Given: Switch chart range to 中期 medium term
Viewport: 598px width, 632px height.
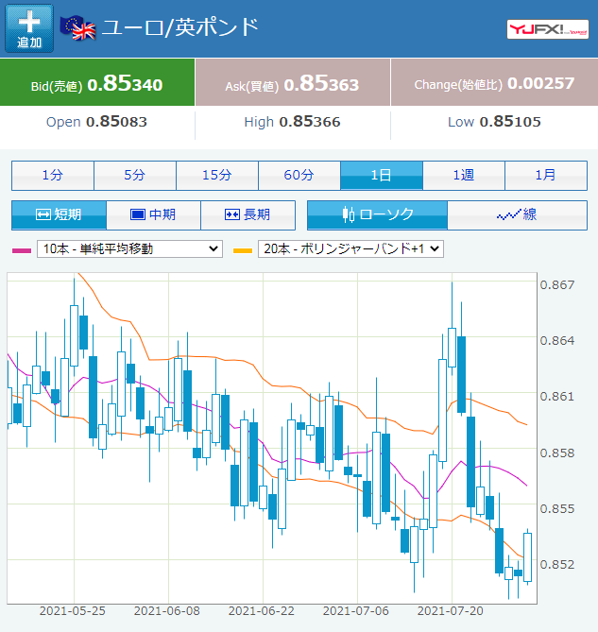Looking at the screenshot, I should tap(154, 214).
